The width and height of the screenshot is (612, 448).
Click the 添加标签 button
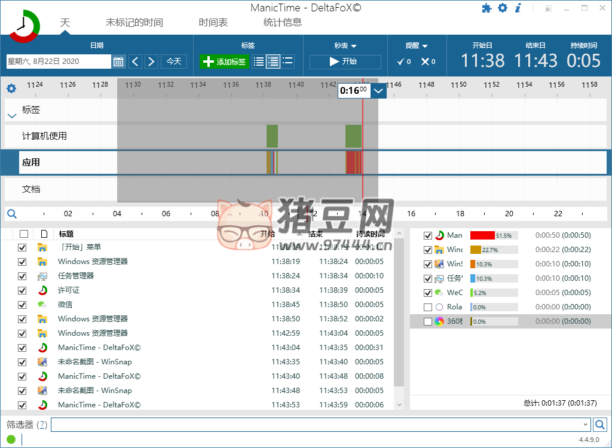tap(224, 62)
